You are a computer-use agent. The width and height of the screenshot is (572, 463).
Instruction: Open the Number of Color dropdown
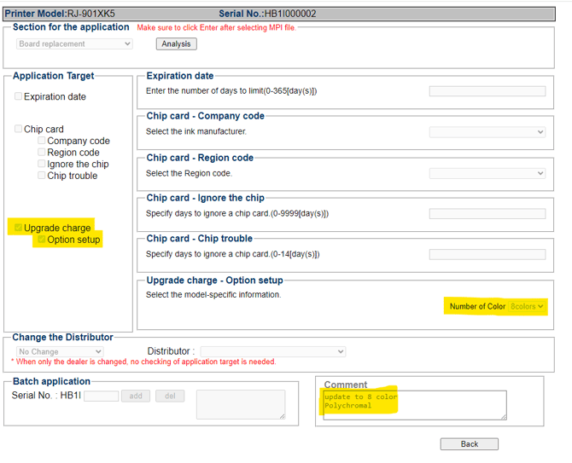pyautogui.click(x=527, y=306)
